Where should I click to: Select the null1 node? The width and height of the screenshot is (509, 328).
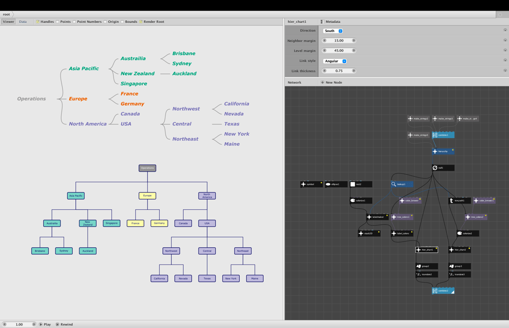(x=443, y=168)
